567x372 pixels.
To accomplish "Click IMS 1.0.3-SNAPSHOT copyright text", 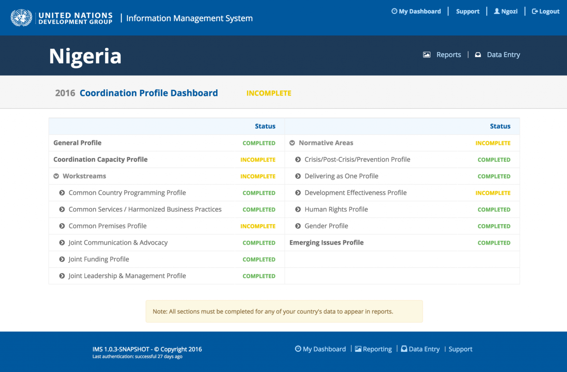I will pos(147,349).
